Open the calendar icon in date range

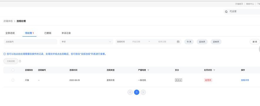tap(178, 42)
